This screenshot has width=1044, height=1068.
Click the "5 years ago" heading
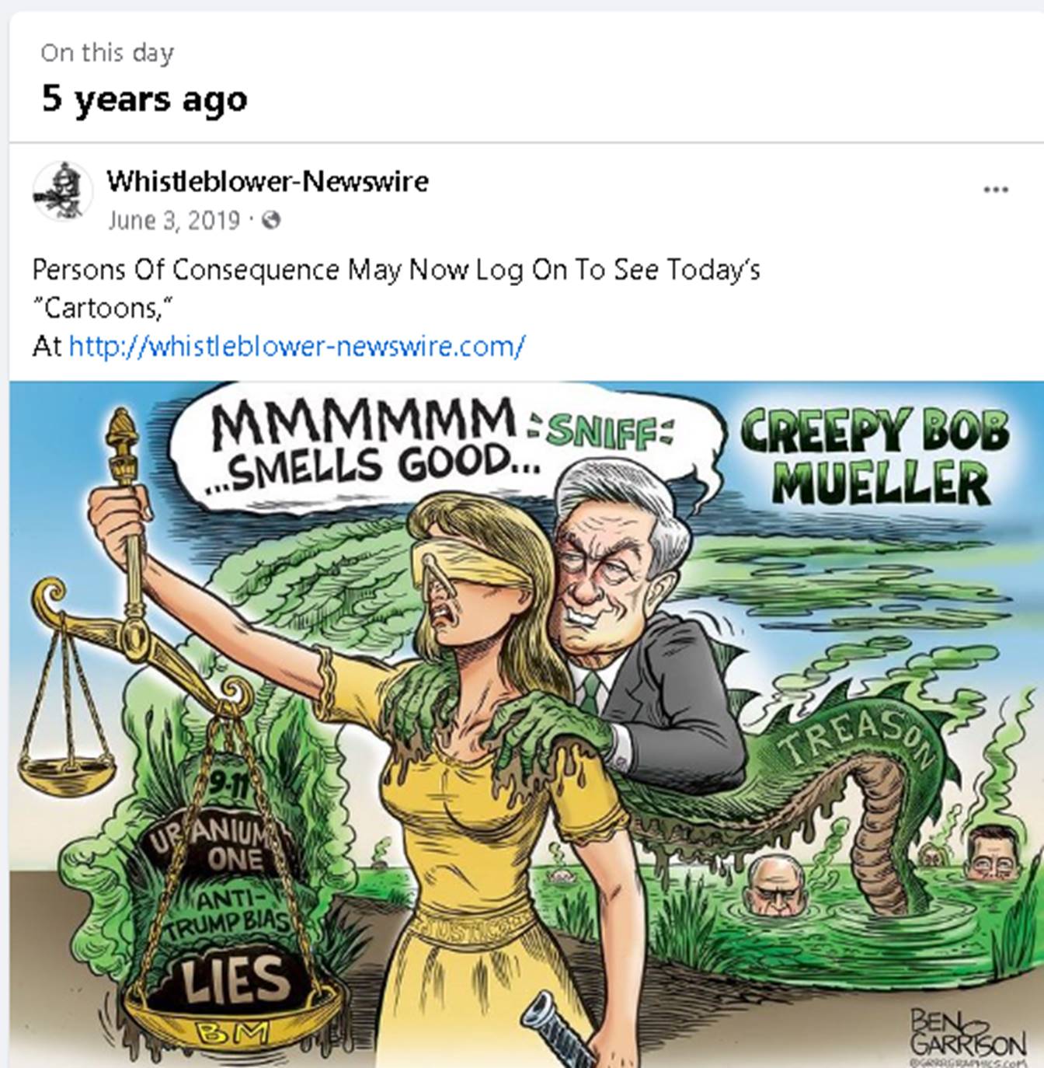[x=144, y=99]
